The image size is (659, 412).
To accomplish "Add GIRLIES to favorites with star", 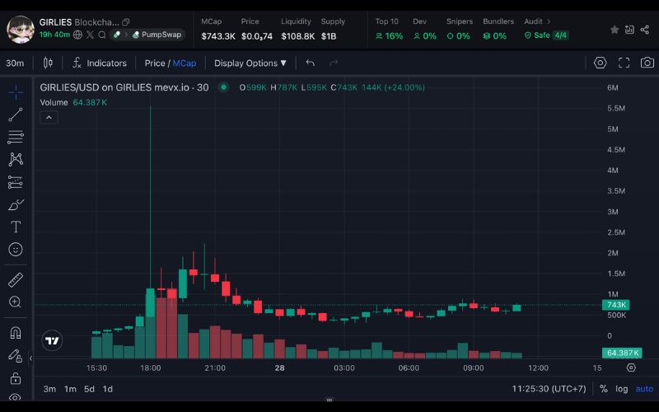I will pos(615,30).
